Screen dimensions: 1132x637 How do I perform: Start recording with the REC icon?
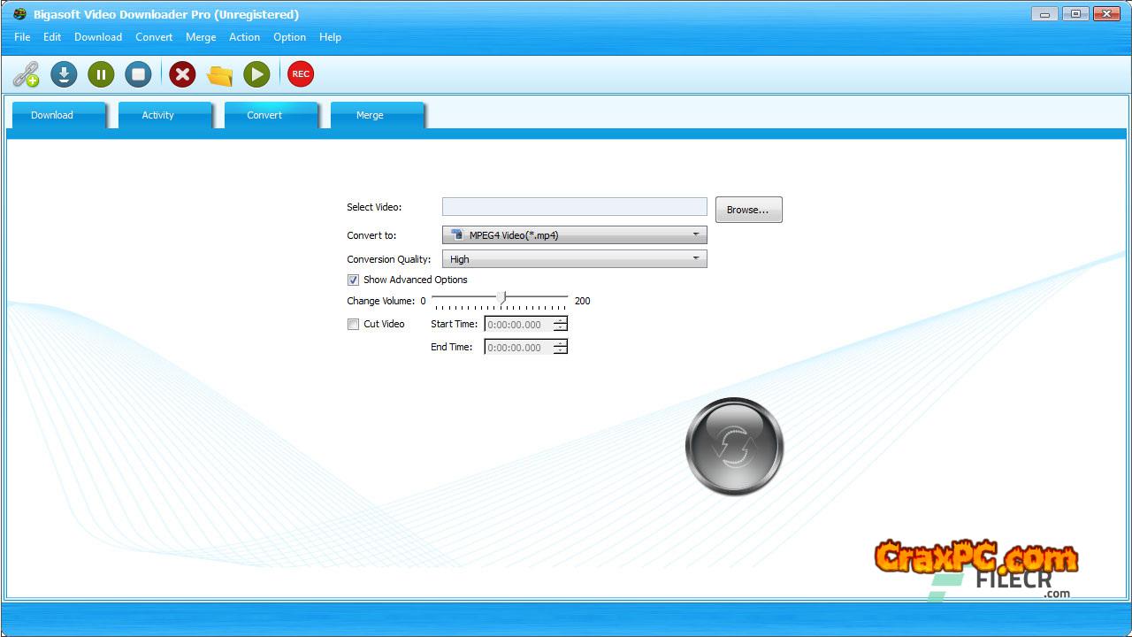coord(301,74)
